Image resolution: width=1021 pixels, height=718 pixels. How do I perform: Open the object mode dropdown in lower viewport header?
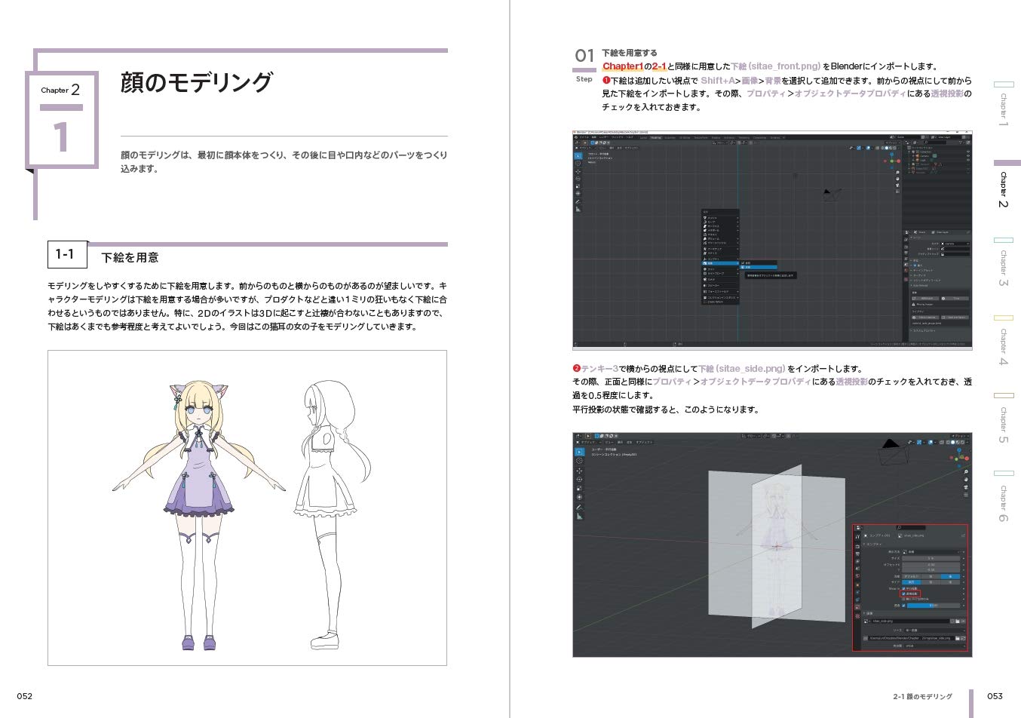588,442
